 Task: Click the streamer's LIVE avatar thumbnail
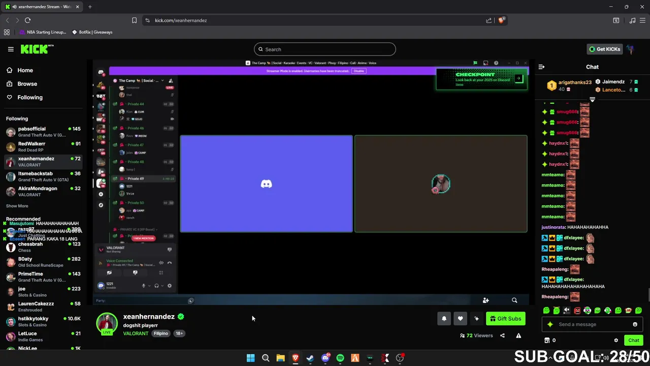[107, 324]
